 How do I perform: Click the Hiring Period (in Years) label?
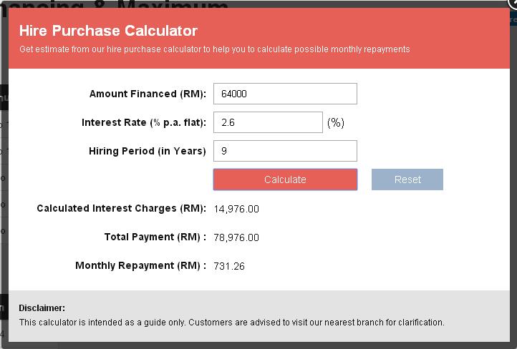tap(147, 151)
